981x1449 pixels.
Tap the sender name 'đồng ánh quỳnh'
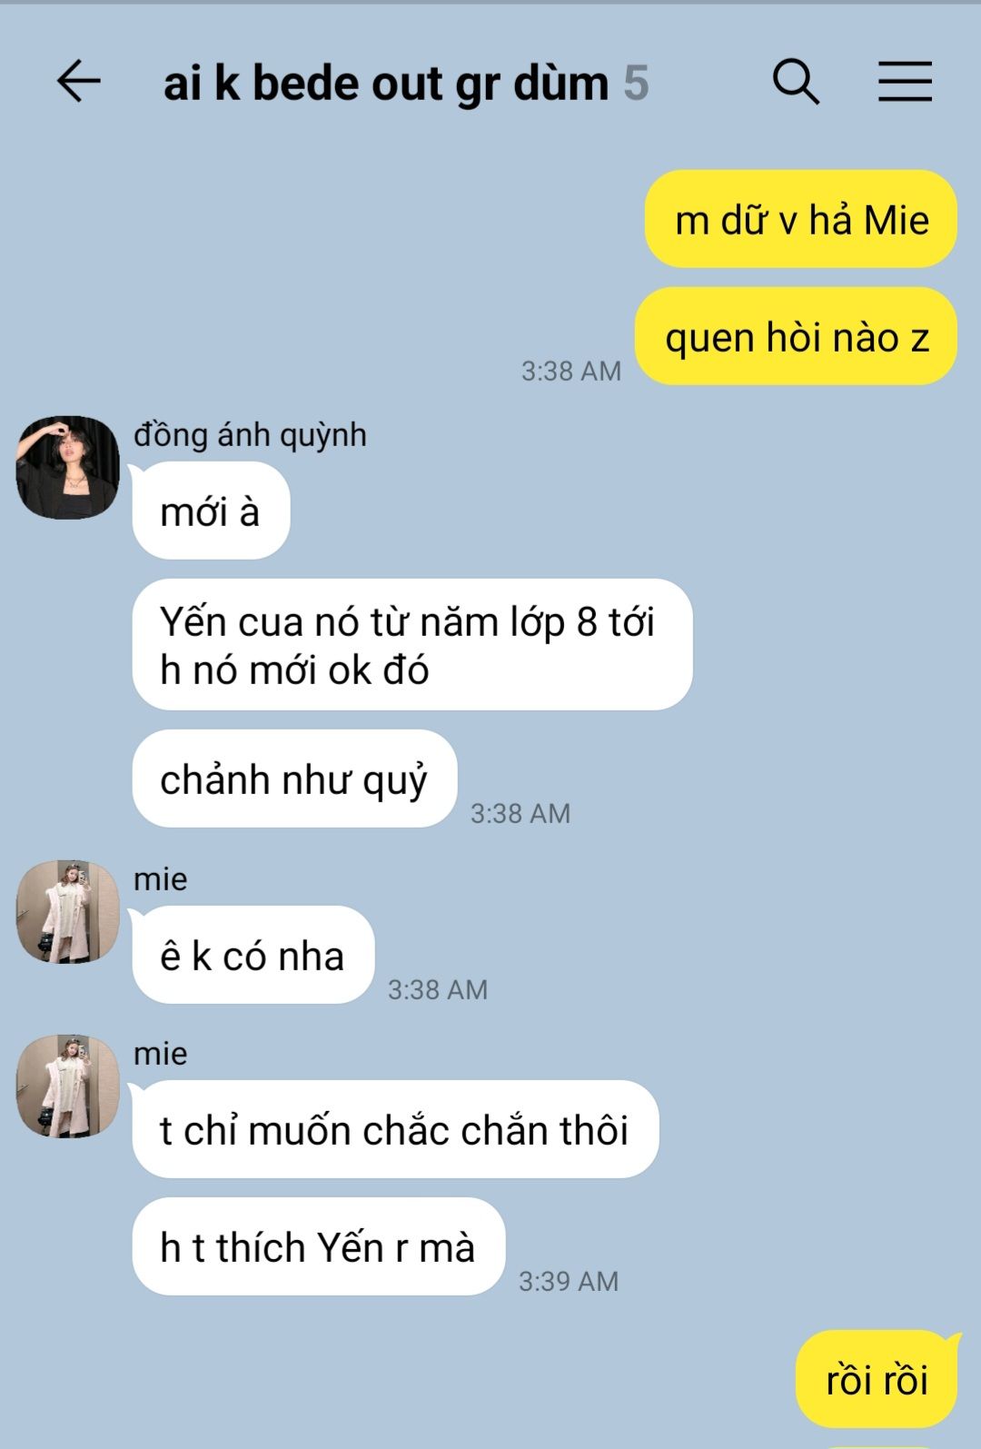coord(250,435)
